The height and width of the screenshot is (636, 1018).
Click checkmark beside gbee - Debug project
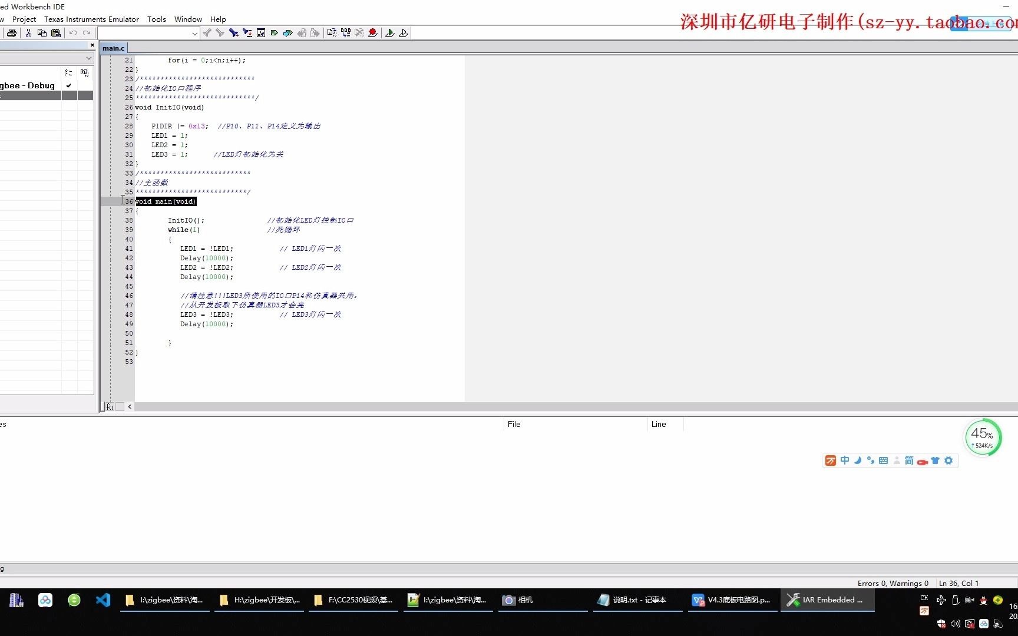pos(69,85)
